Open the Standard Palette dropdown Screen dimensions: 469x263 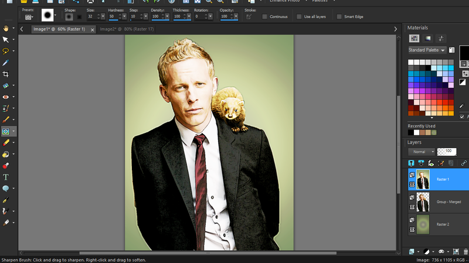tap(427, 50)
